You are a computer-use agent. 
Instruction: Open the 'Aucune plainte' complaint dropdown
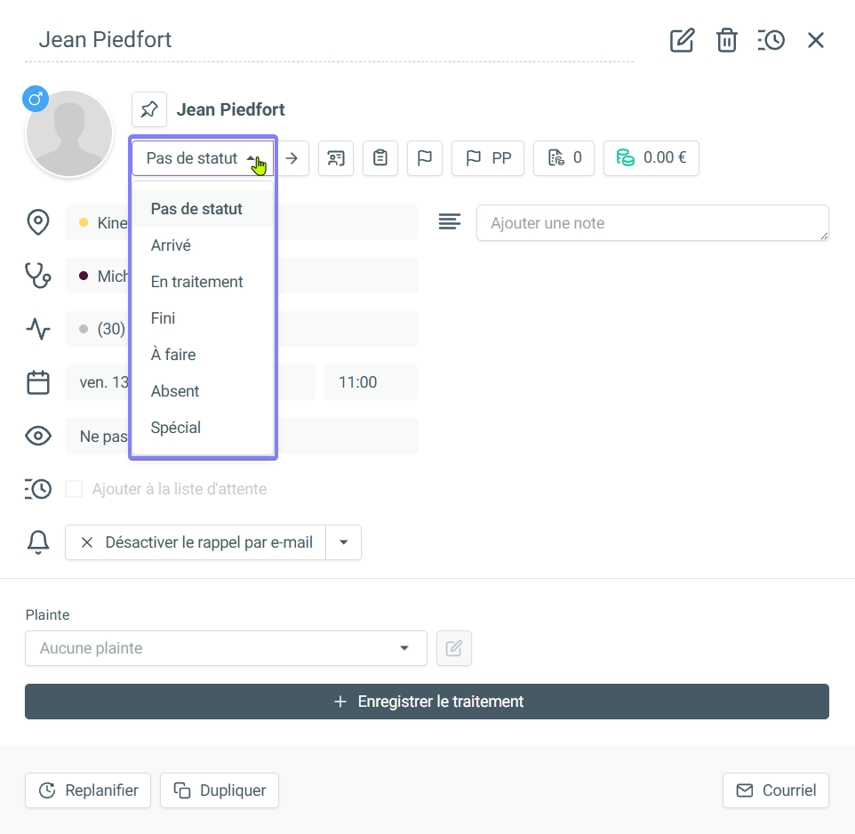tap(226, 648)
